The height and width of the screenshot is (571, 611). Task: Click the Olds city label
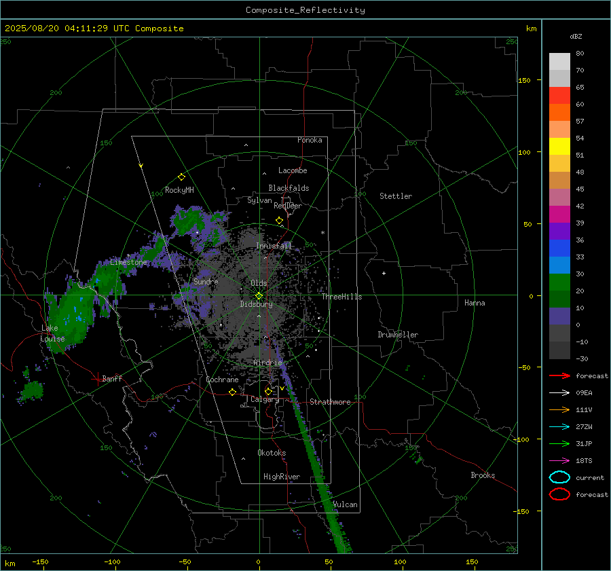pos(259,283)
